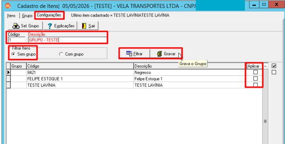Select the Sem grupo radio option
The height and width of the screenshot is (144, 285).
coord(13,54)
